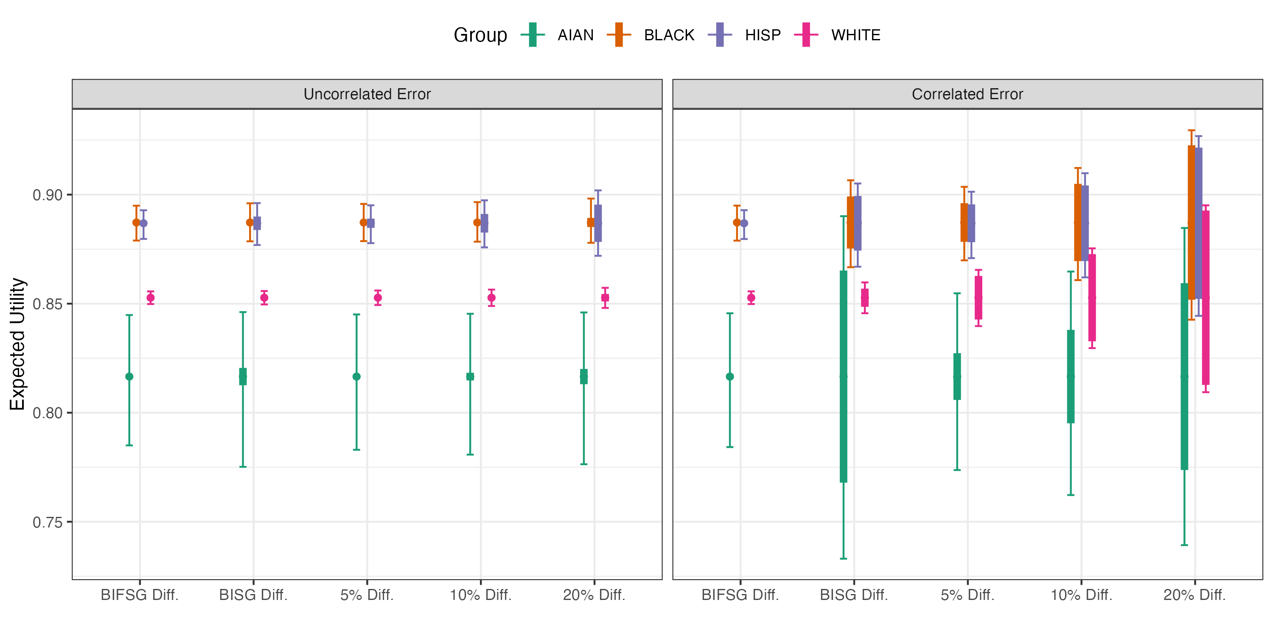This screenshot has height=636, width=1273.
Task: Click BLACK box at 10% Diff., Correlated panel
Action: [1078, 223]
